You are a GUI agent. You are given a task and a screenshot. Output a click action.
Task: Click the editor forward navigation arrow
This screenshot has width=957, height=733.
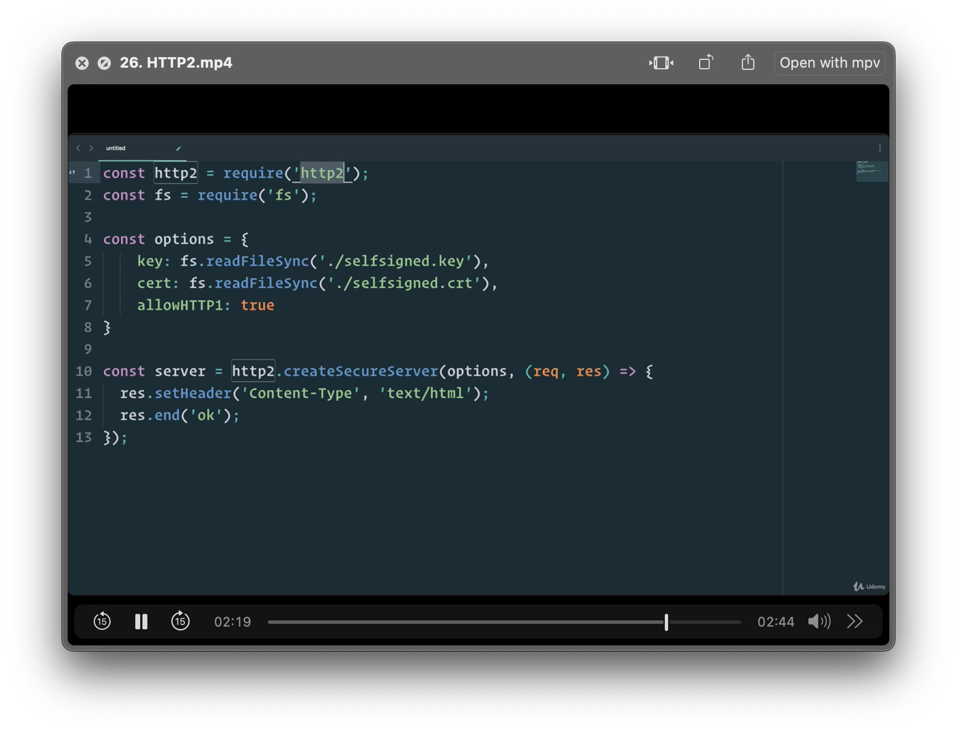click(x=91, y=148)
